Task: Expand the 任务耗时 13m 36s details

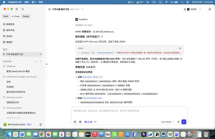Action: tap(84, 25)
